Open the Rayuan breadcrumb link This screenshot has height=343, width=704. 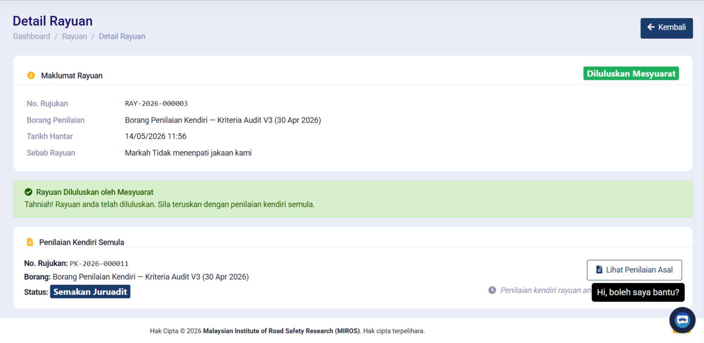pyautogui.click(x=74, y=36)
